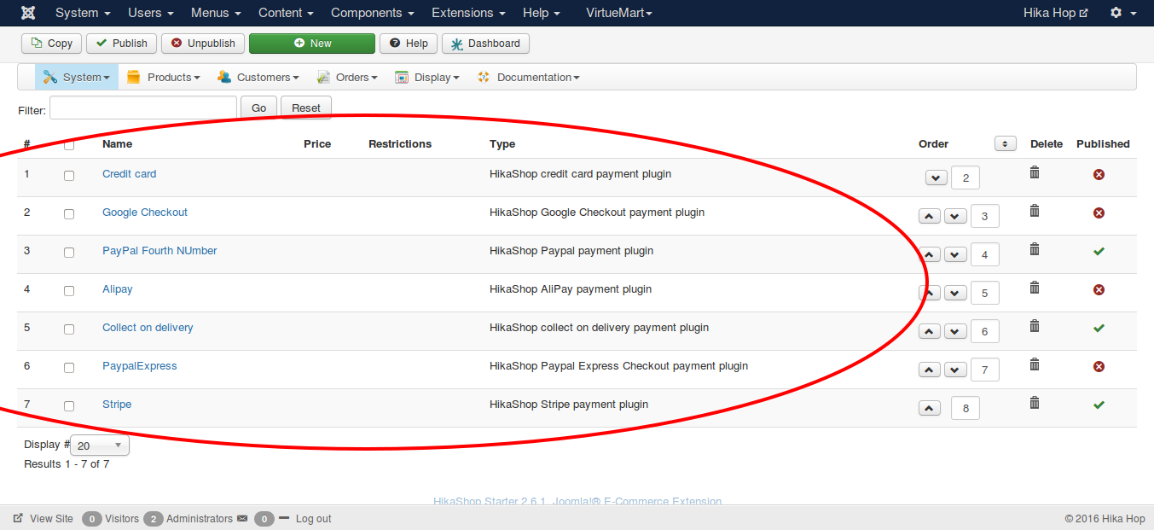This screenshot has height=530, width=1154.
Task: Select the Google Checkout row checkbox
Action: [x=69, y=214]
